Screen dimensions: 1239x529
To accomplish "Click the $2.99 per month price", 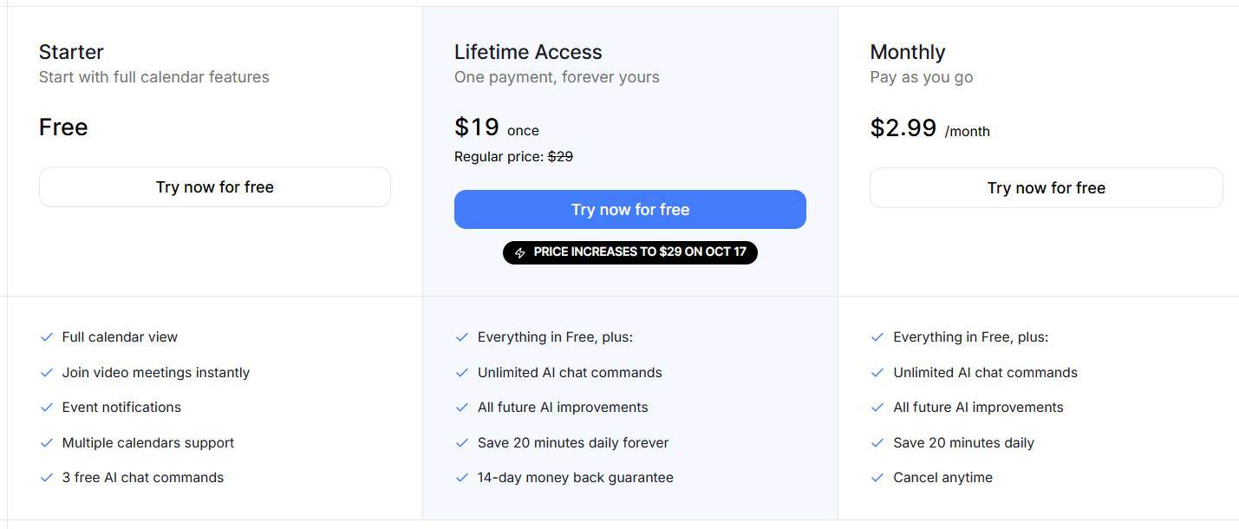I will (903, 127).
